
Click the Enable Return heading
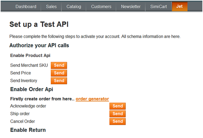tap(28, 130)
